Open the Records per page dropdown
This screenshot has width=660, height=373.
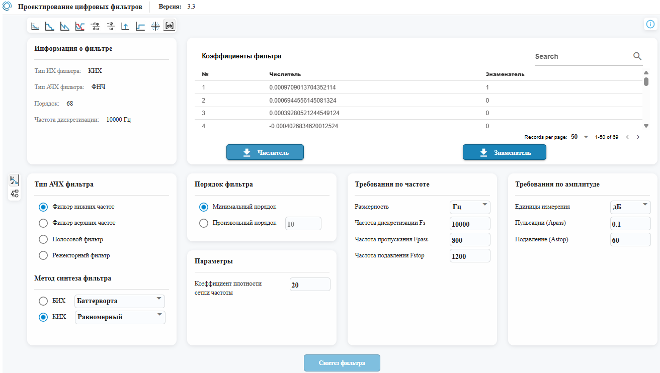580,137
